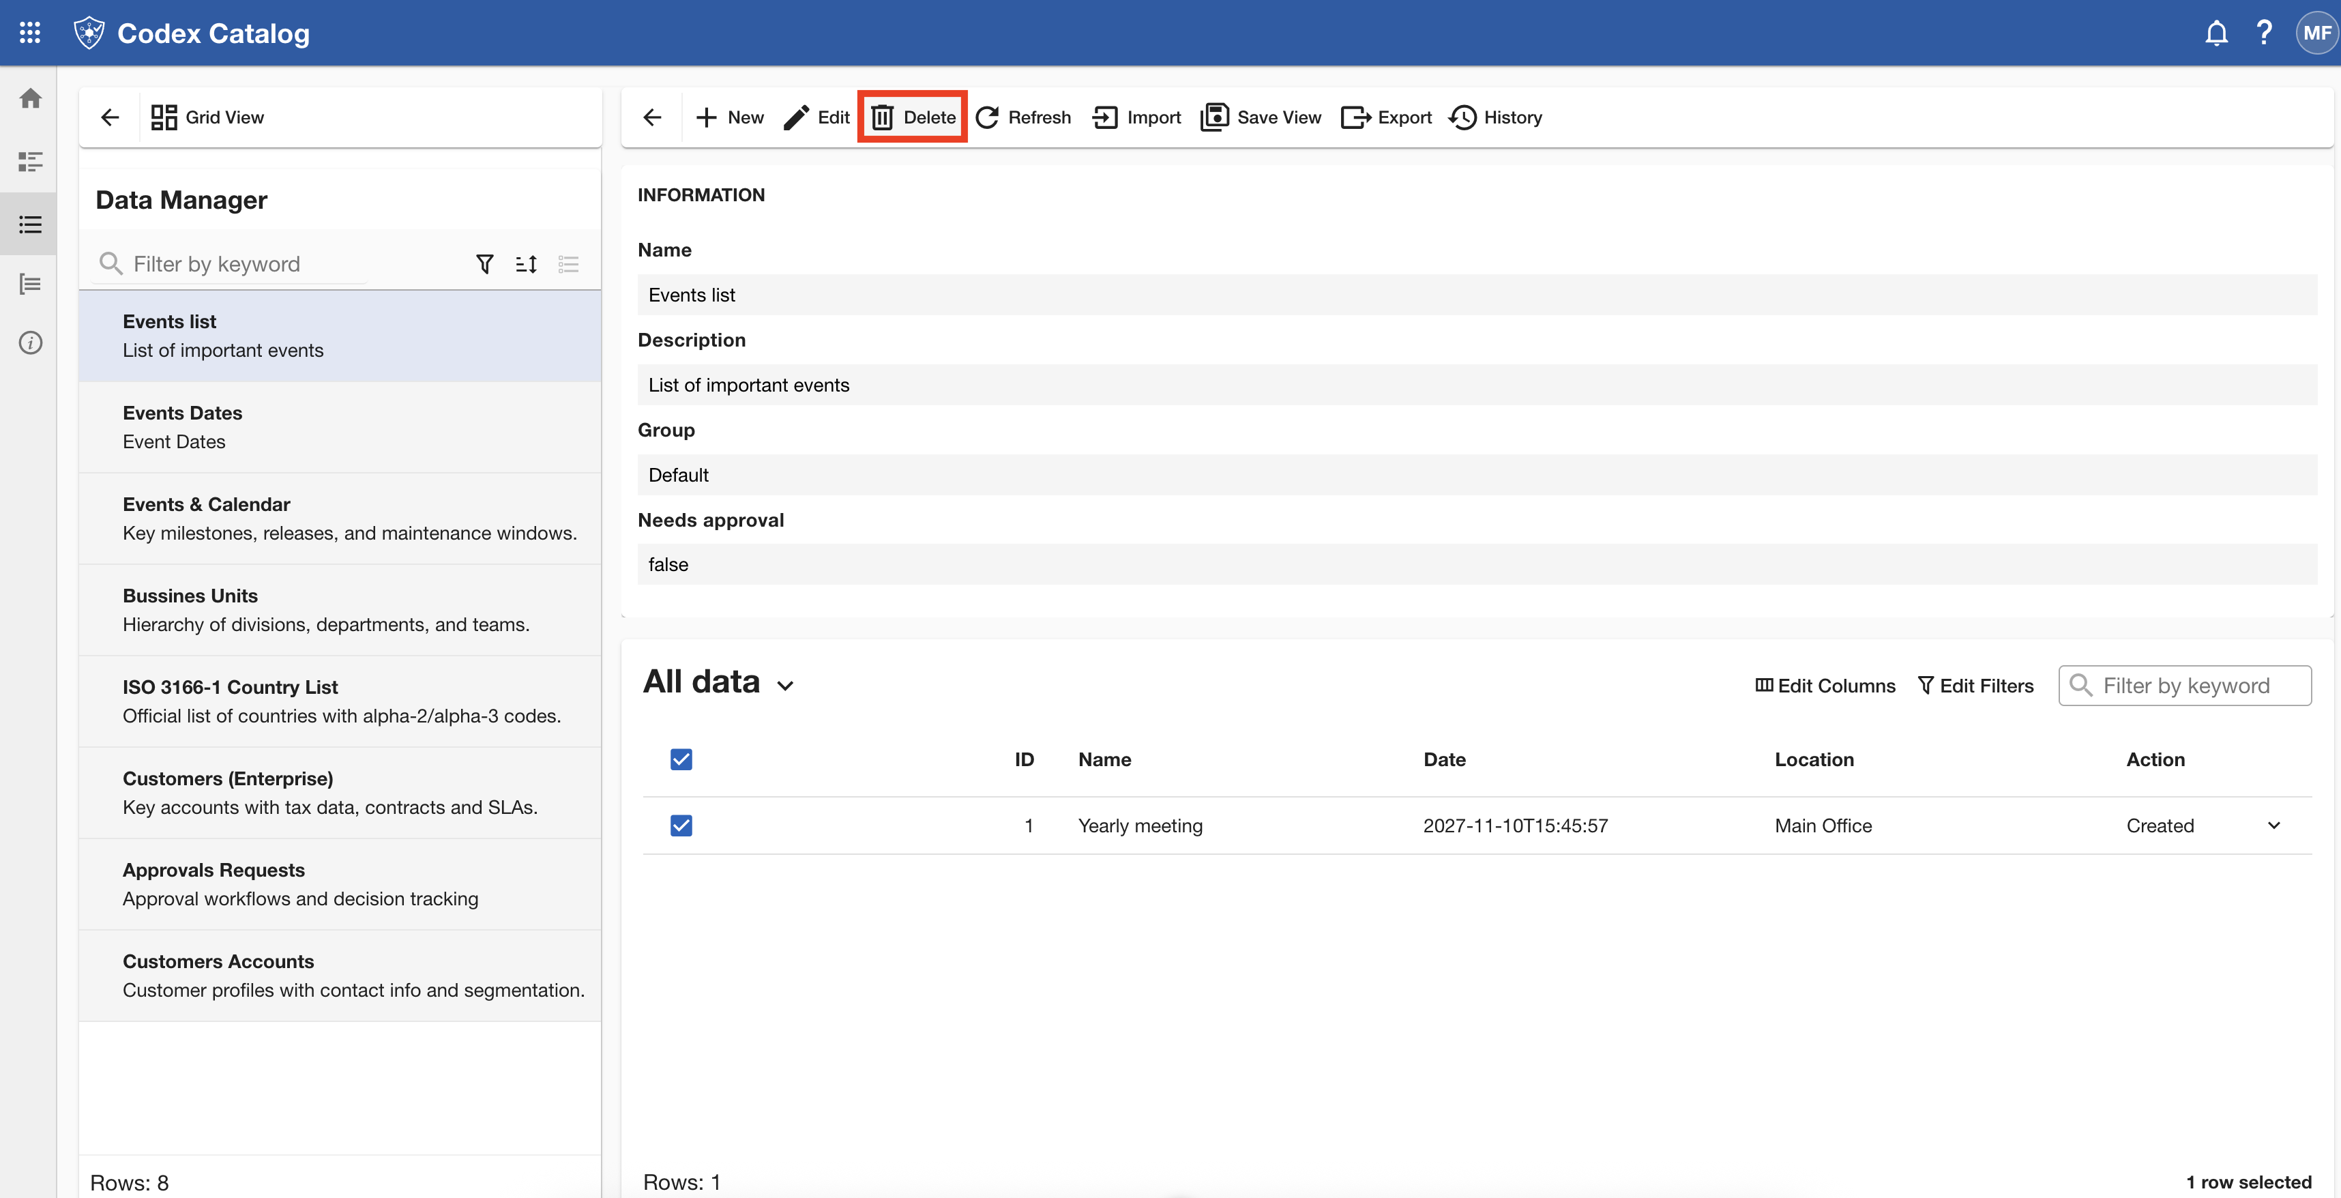Click the Delete button in toolbar
The width and height of the screenshot is (2341, 1198).
[913, 117]
